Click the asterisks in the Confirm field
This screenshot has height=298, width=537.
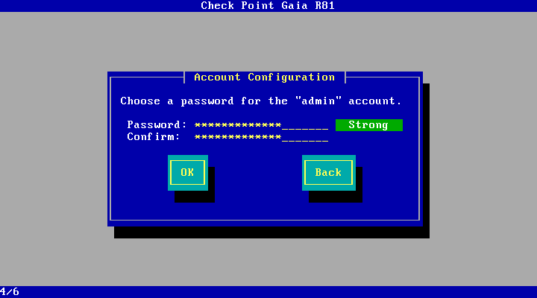tap(238, 137)
